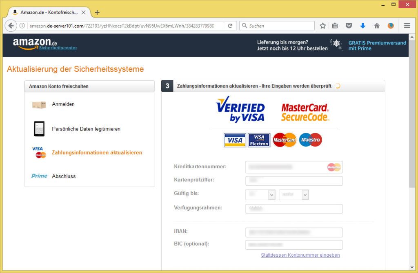Focus the IBAN field

pyautogui.click(x=294, y=232)
